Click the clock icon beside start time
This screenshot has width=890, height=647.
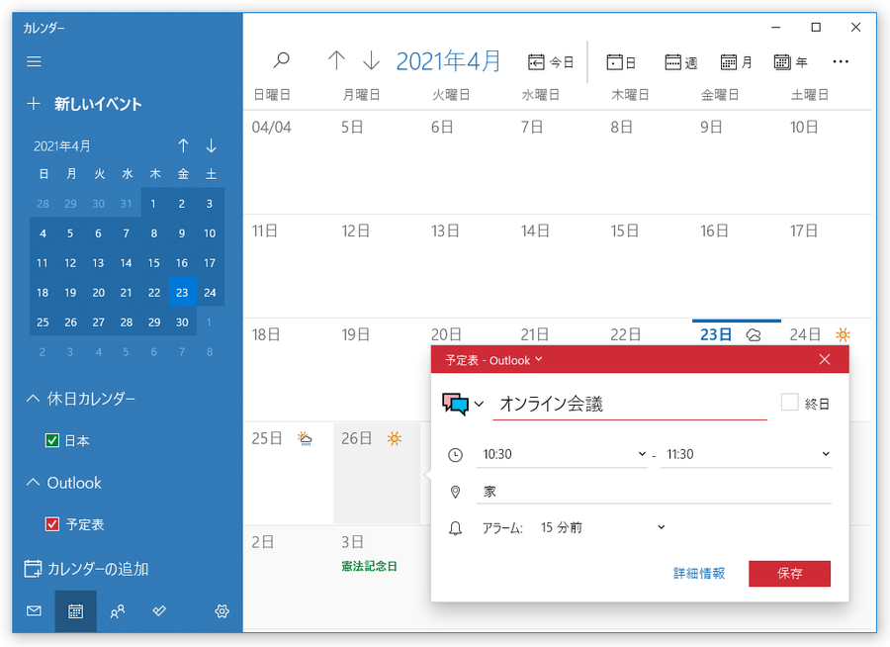[x=455, y=455]
